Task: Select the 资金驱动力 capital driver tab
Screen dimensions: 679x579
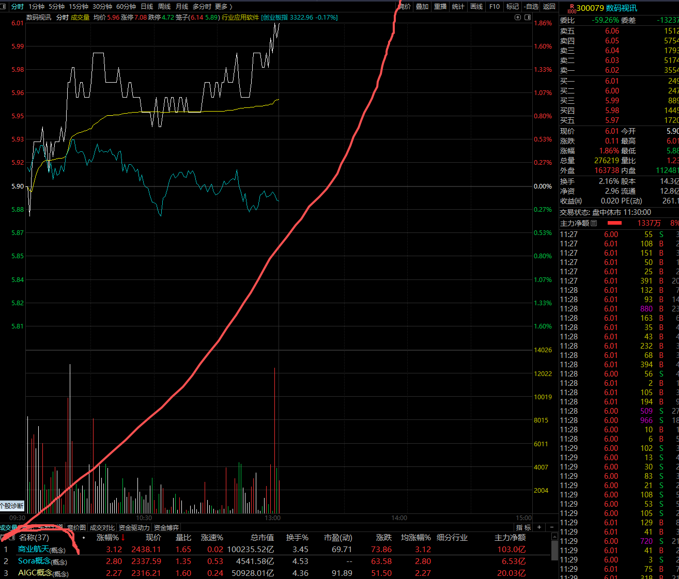Action: click(134, 528)
